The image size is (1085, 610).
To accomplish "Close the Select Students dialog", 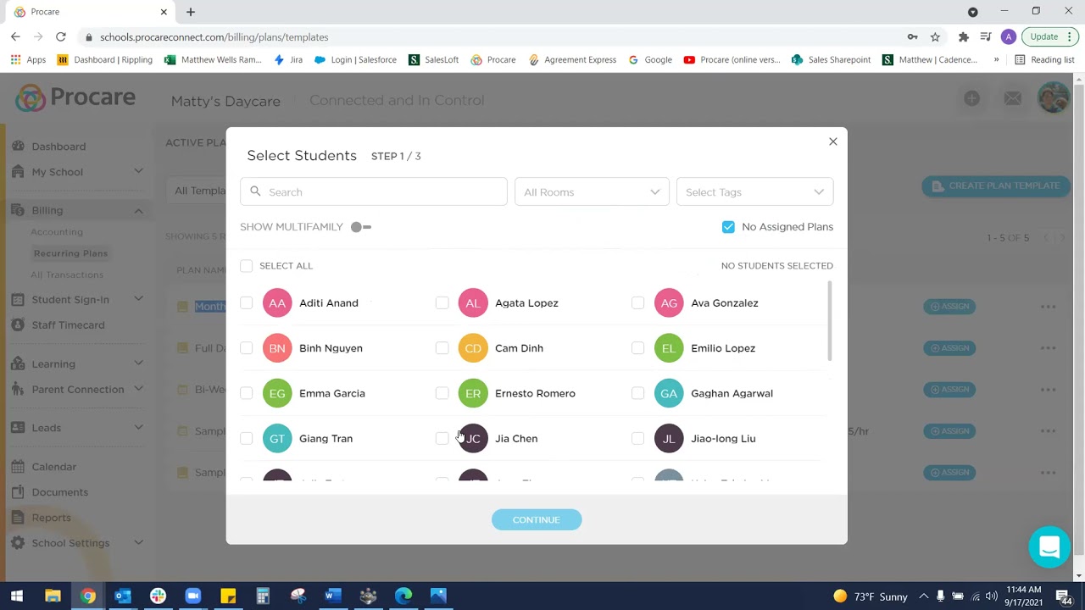I will (x=832, y=141).
